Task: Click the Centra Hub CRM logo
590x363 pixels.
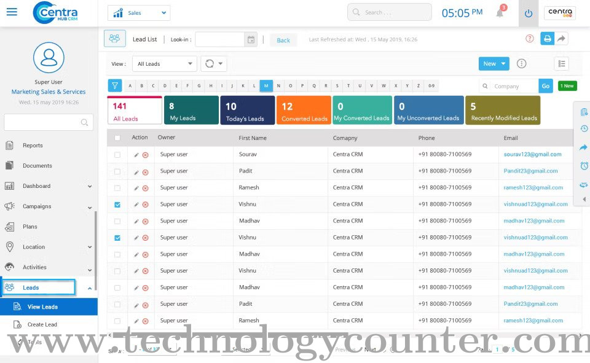Action: click(55, 13)
